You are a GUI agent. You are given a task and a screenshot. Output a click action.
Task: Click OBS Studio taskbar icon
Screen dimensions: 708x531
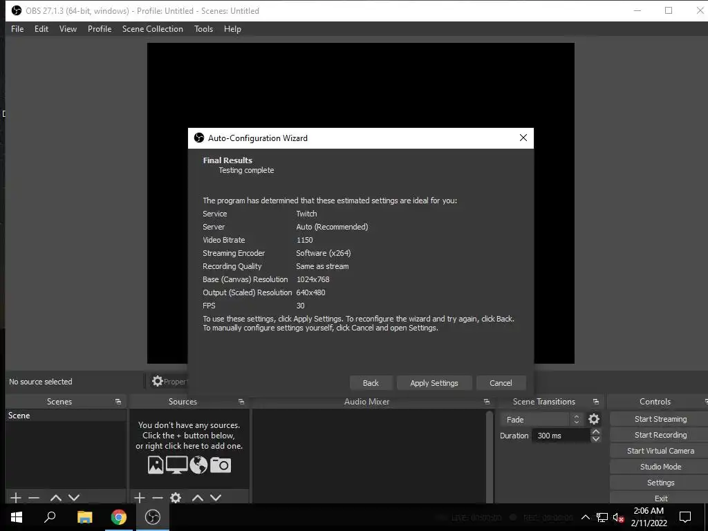(153, 517)
